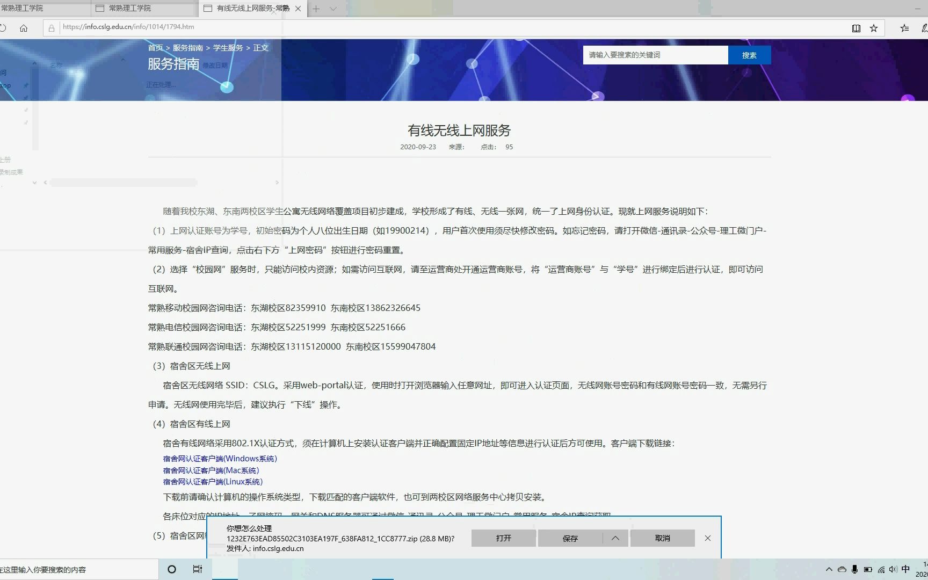Close the 有线无线上网服务 tab
The image size is (928, 580).
[x=298, y=9]
